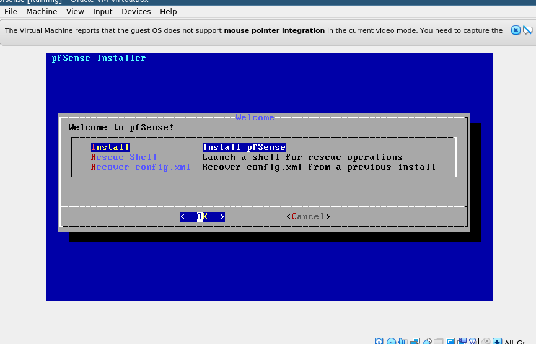536x344 pixels.
Task: Open the File menu
Action: coord(11,12)
